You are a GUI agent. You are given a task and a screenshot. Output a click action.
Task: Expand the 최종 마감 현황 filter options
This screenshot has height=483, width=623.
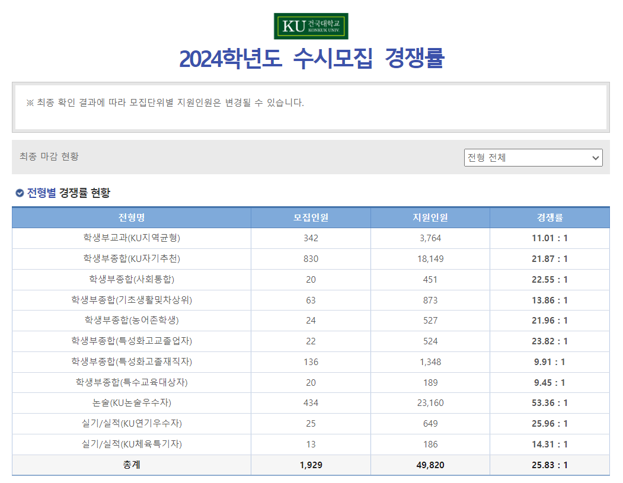[x=533, y=158]
